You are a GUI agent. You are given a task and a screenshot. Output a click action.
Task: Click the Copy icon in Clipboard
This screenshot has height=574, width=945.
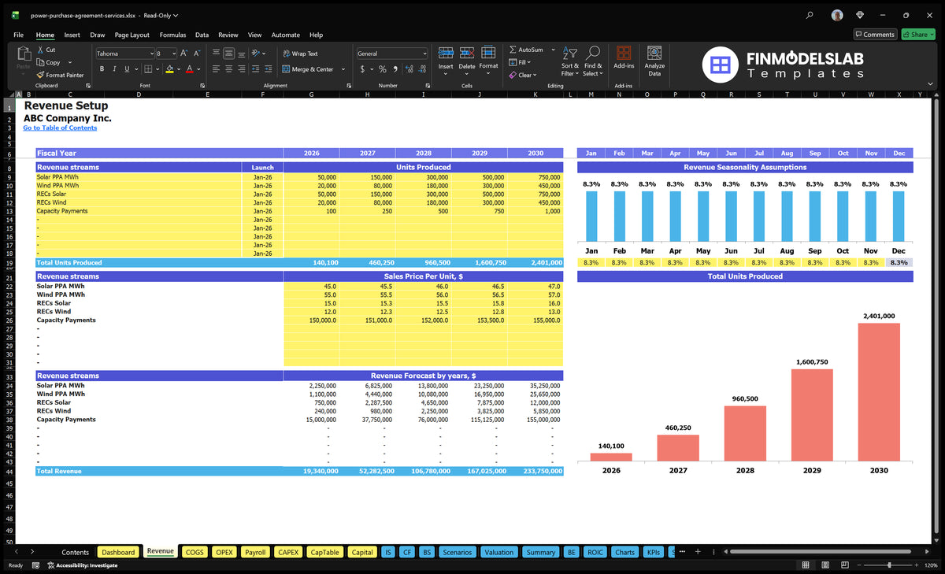[40, 62]
